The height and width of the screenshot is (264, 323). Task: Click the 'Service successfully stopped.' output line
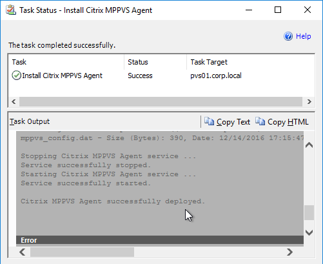pyautogui.click(x=86, y=165)
